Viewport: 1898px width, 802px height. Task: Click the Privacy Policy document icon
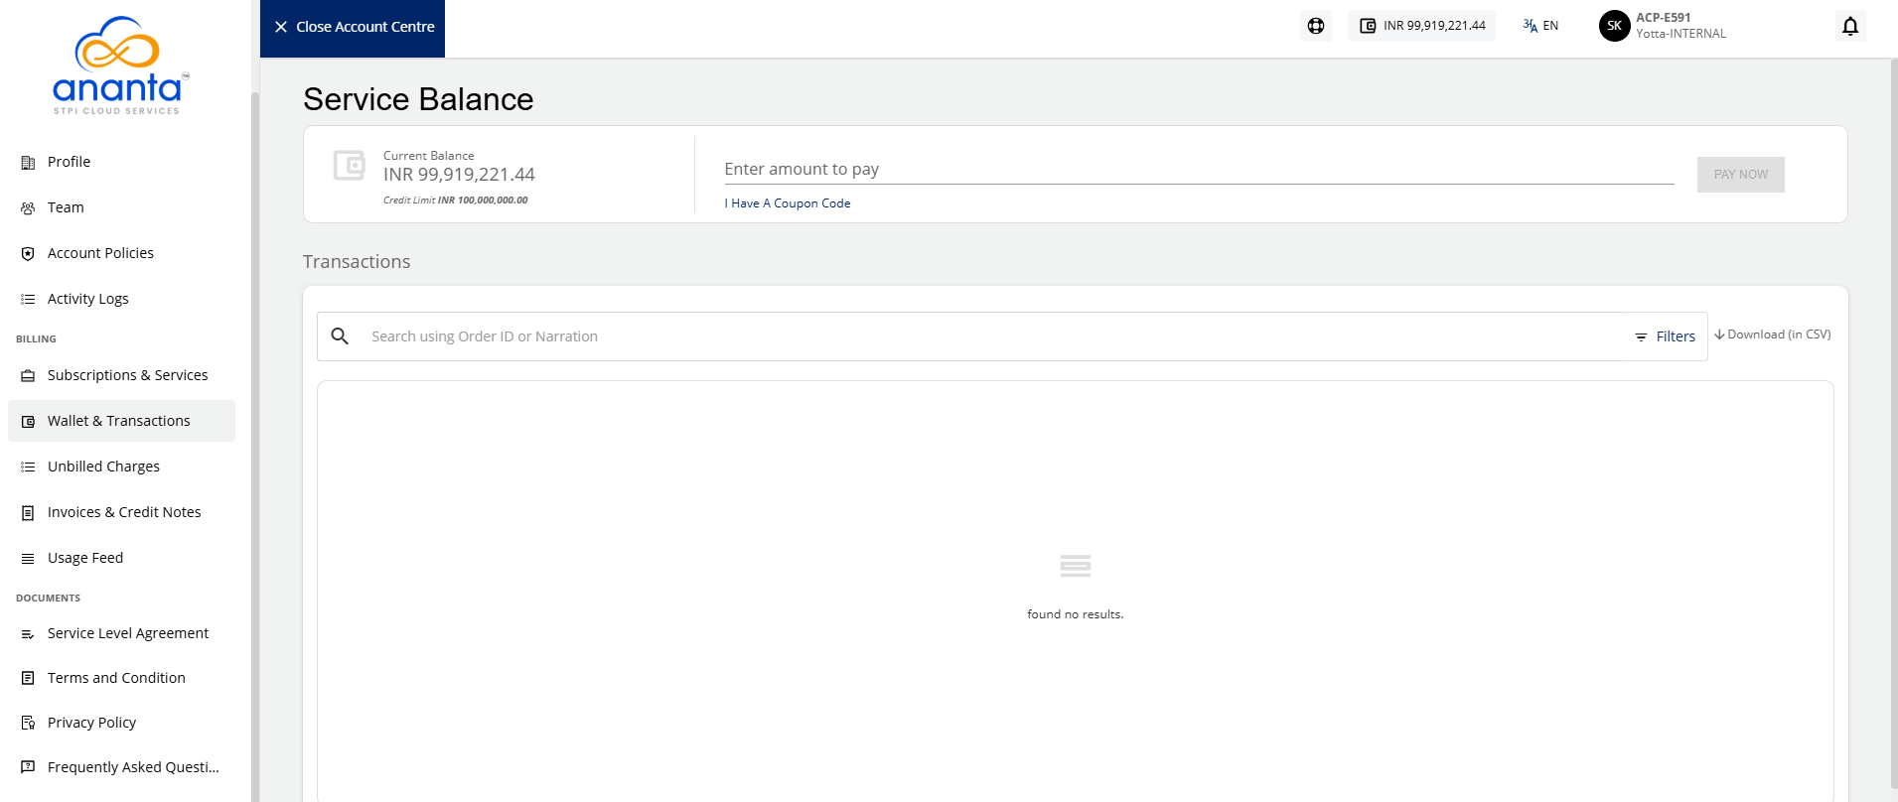(x=28, y=723)
